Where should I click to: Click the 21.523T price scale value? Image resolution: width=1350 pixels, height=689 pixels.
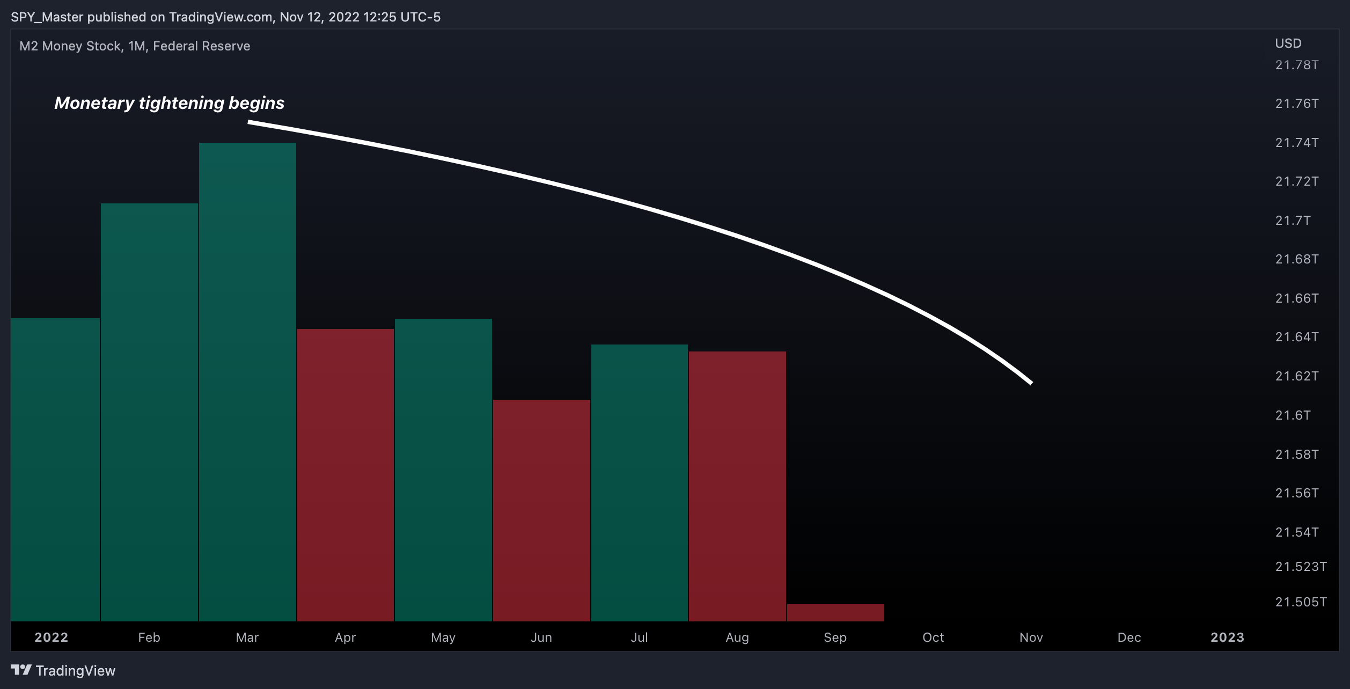click(x=1301, y=567)
